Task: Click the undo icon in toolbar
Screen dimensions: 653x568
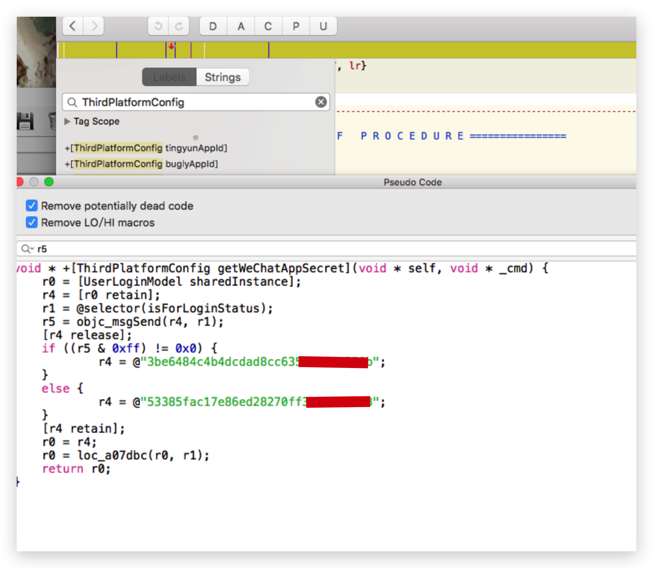Action: pyautogui.click(x=158, y=26)
